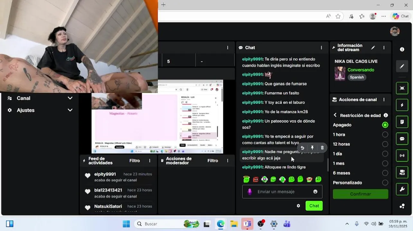Open Copilot Chat in Edge toolbar
The width and height of the screenshot is (413, 231).
(401, 16)
